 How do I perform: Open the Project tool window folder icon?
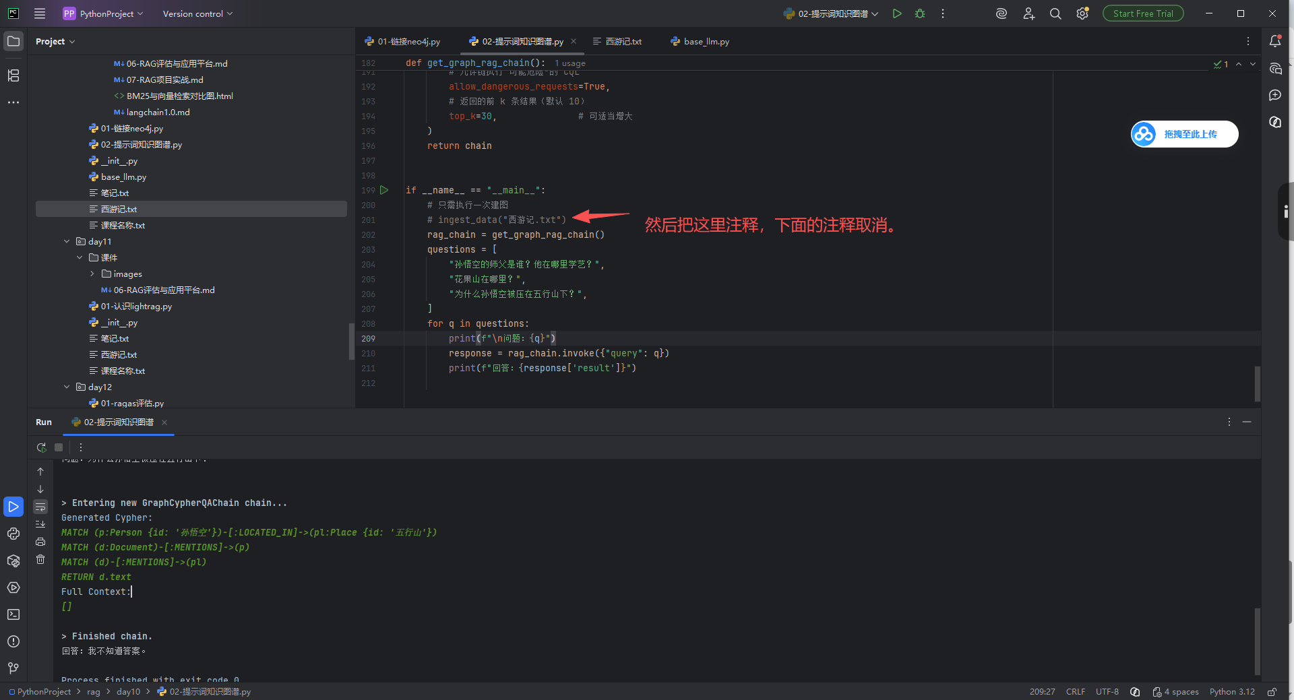pyautogui.click(x=13, y=41)
